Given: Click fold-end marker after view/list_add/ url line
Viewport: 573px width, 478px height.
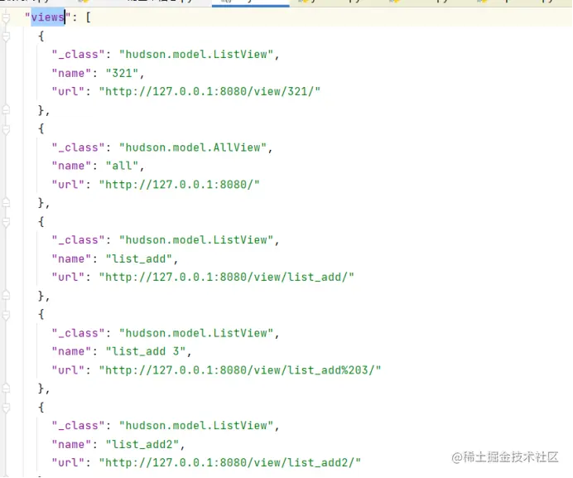Looking at the screenshot, I should coord(6,295).
